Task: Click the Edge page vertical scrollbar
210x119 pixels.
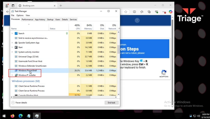Action: tap(172, 62)
